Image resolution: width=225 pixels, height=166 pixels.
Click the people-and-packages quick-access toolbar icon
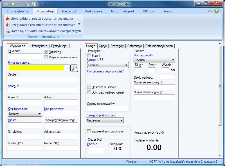click(x=27, y=4)
